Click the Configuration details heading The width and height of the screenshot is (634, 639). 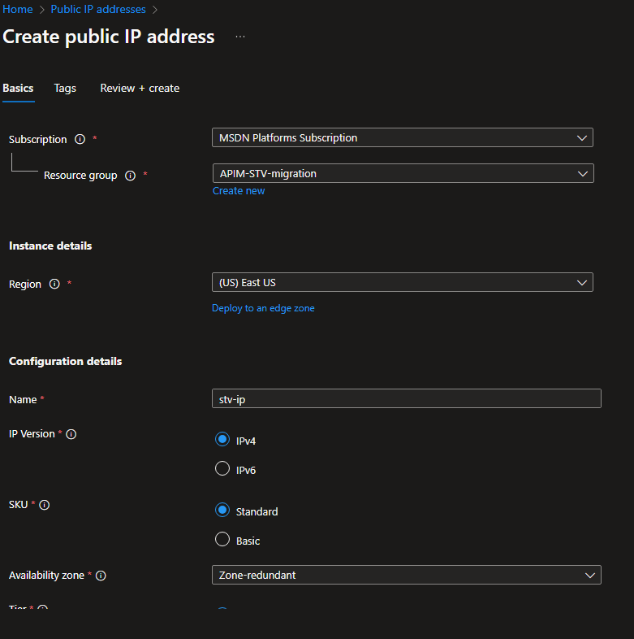coord(66,362)
